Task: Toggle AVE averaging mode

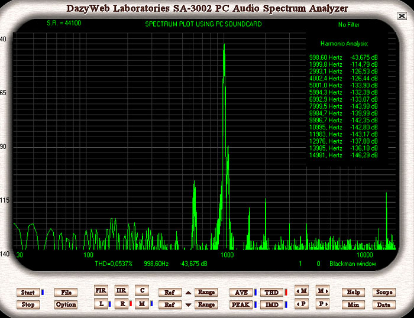Action: pyautogui.click(x=241, y=292)
